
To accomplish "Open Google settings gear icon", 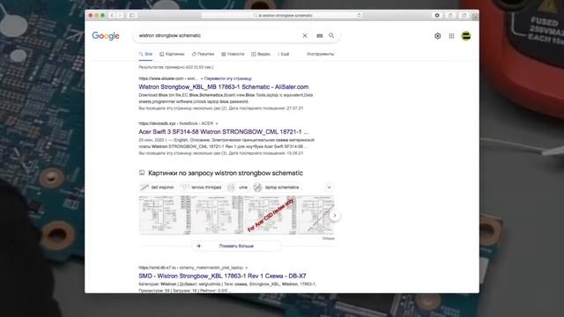I will point(437,36).
